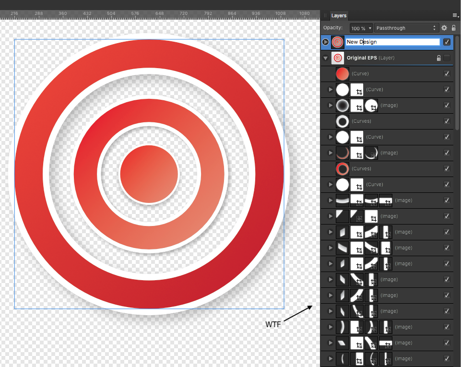
Task: Expand the white-arc-band (Image) layer row
Action: click(x=331, y=200)
